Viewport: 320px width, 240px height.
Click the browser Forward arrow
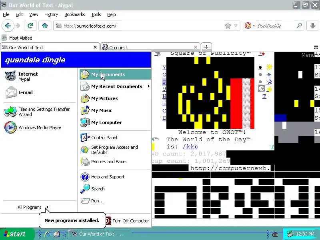[18, 26]
